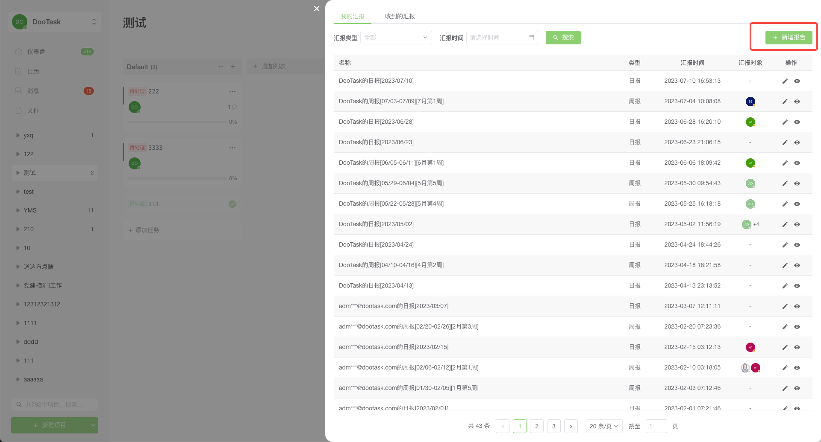View the 2023/04/13 daily report via eye icon
821x442 pixels.
pyautogui.click(x=797, y=286)
